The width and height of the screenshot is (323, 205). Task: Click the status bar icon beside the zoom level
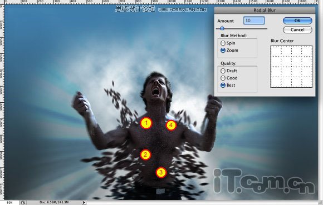(x=23, y=203)
